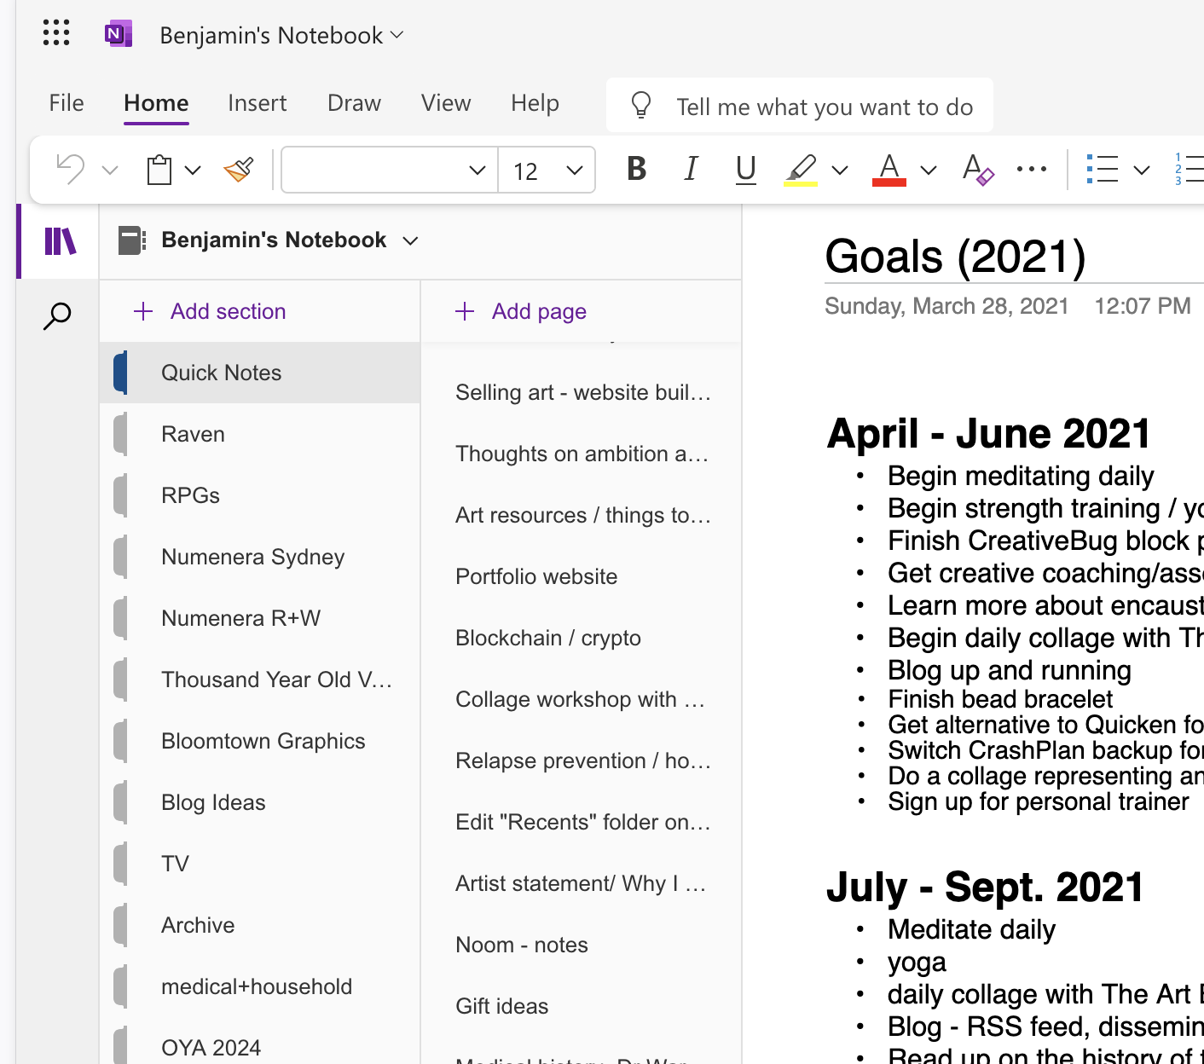Viewport: 1204px width, 1064px height.
Task: Toggle italic formatting
Action: click(690, 169)
